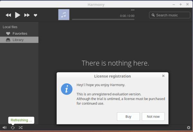
Task: Select Library in the sidebar
Action: pyautogui.click(x=18, y=40)
